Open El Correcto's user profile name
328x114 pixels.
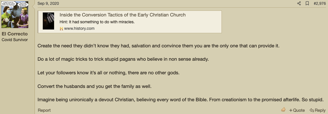(x=15, y=34)
